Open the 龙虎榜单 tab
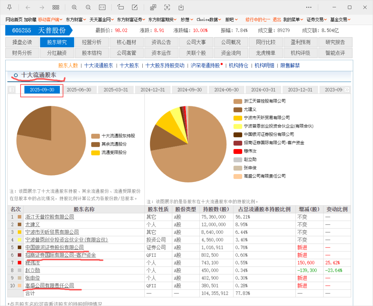 coord(266,53)
